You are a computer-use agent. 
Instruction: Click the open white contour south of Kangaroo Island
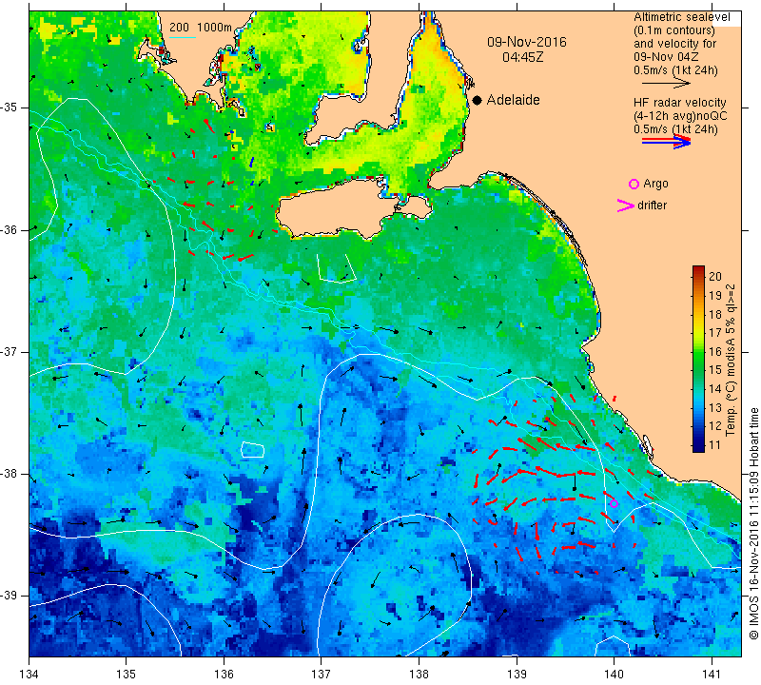(337, 267)
